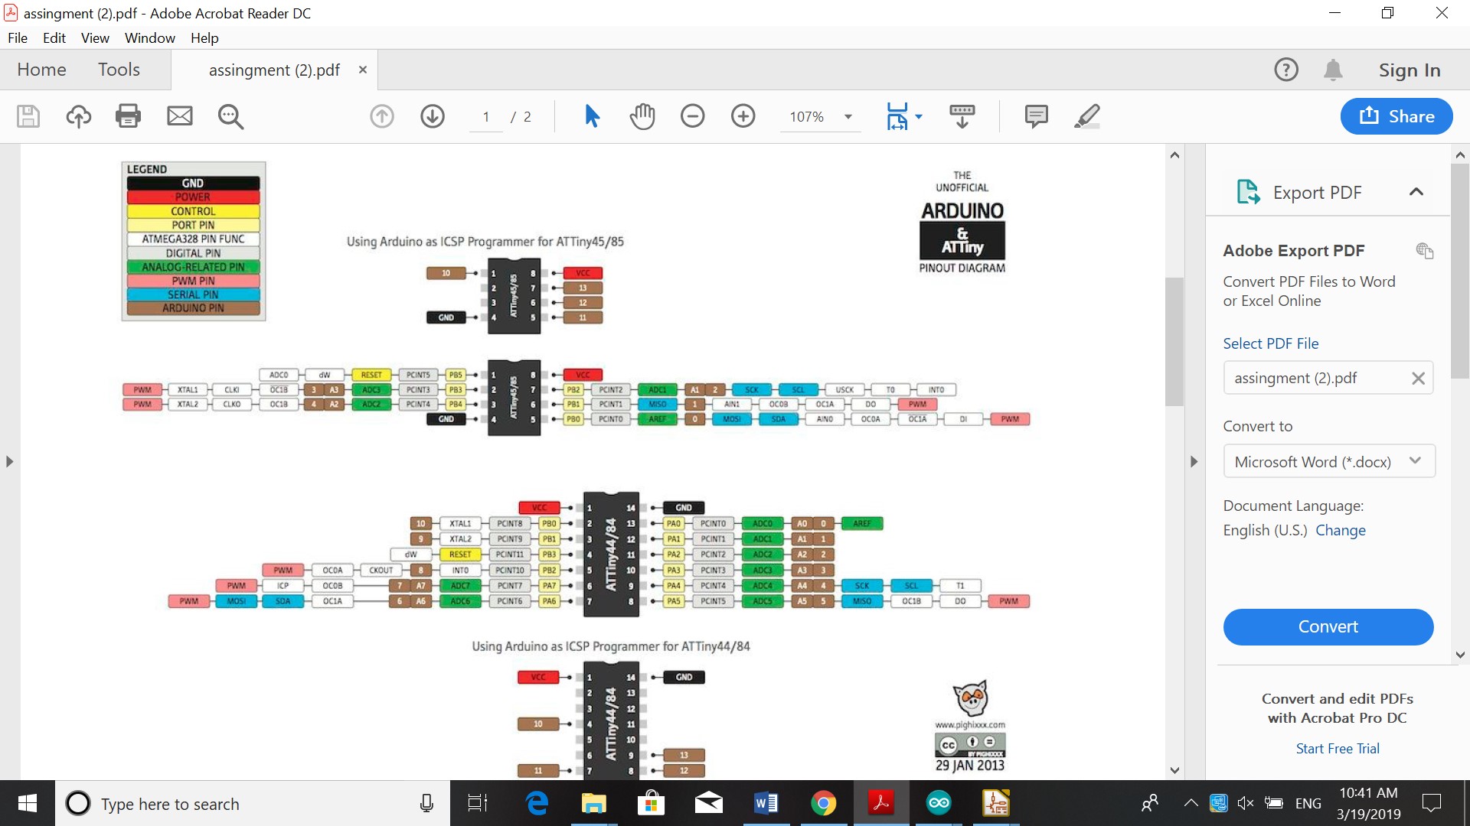Open the Find text magnifier tool

tap(230, 116)
